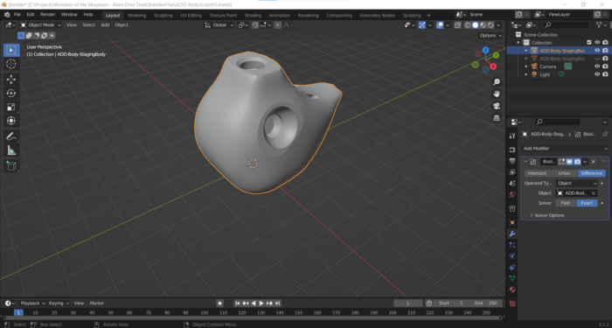Open the World properties tab

coord(512,194)
